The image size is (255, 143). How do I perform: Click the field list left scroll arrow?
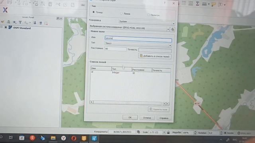[92, 102]
